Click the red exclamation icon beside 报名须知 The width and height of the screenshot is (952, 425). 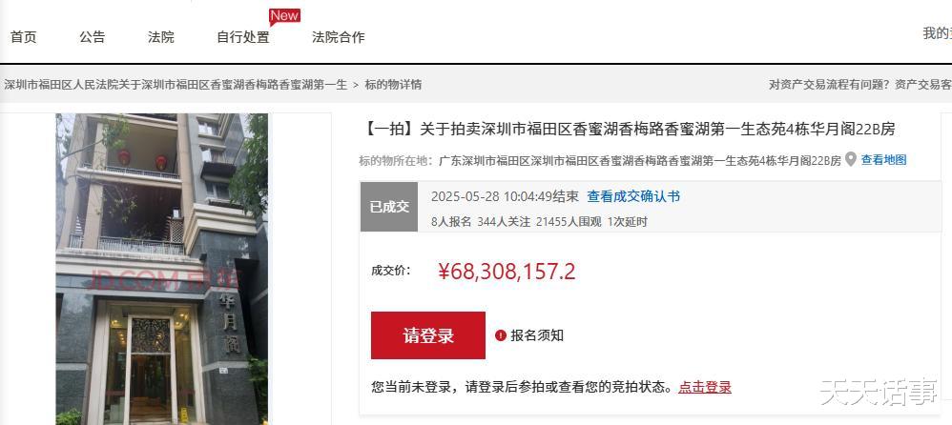pyautogui.click(x=500, y=335)
